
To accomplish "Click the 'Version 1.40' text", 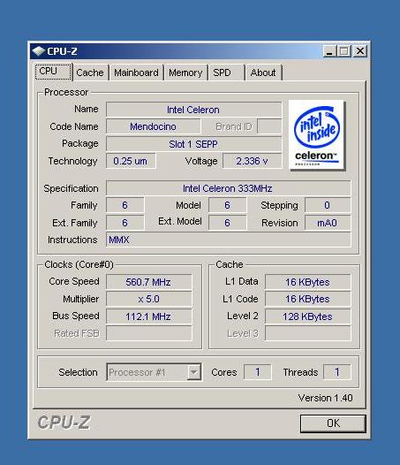I will [325, 398].
